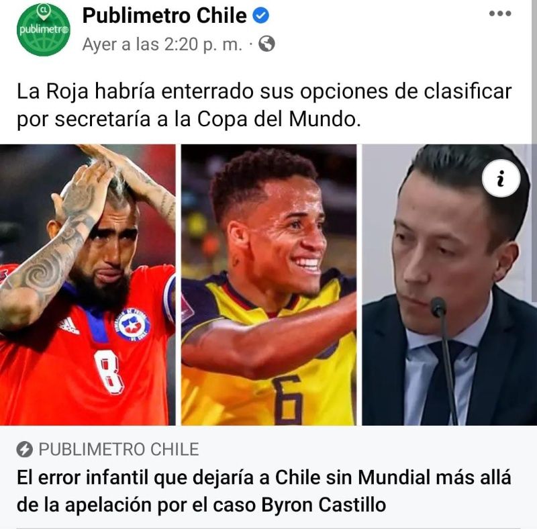Viewport: 537px width, 529px height.
Task: Click the lightning bolt instant article icon
Action: coord(25,450)
